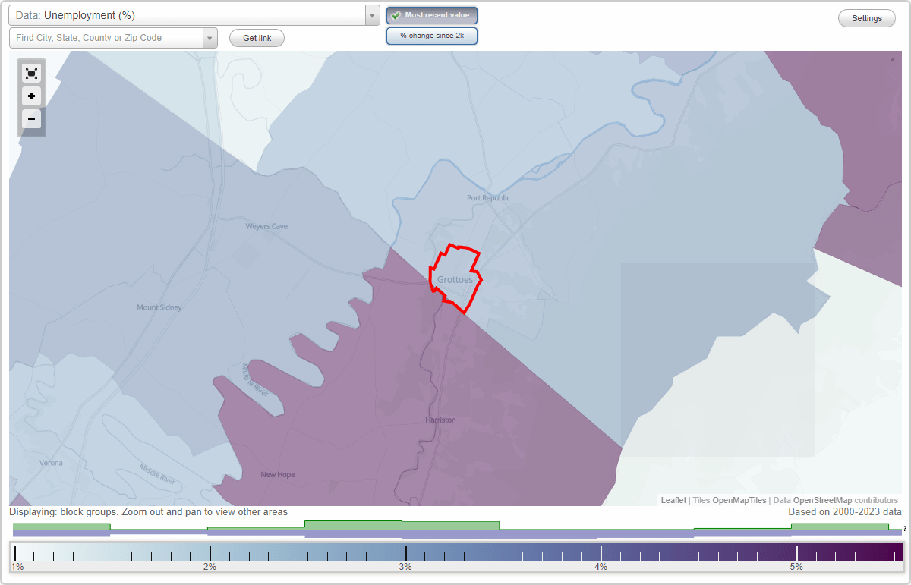
Task: Click the arrow beside the city search box
Action: (210, 37)
